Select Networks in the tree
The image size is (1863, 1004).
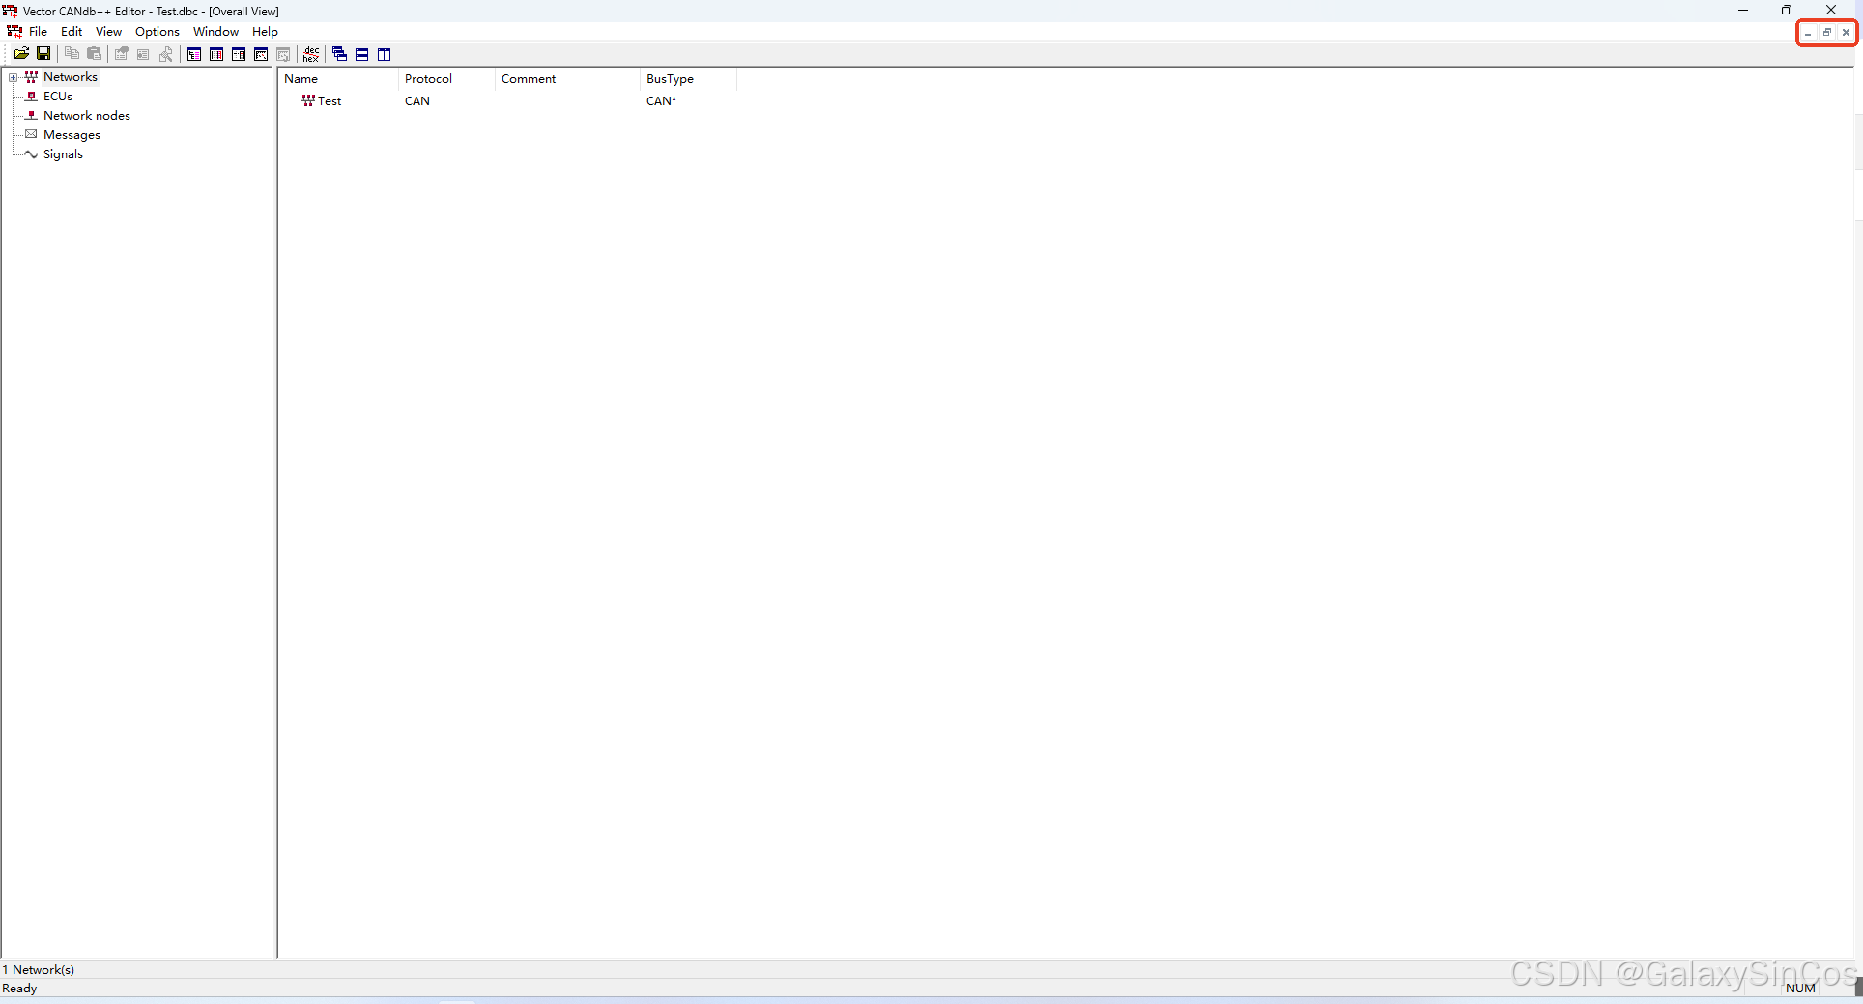click(x=71, y=77)
